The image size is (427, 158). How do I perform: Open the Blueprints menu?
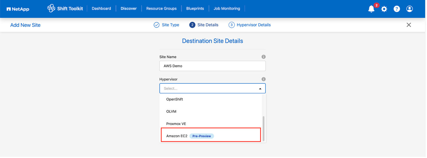[196, 9]
